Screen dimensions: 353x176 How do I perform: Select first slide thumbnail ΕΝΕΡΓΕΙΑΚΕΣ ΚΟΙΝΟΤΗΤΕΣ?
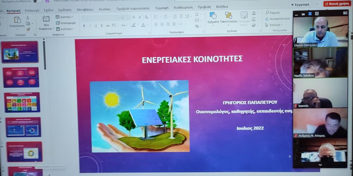[x=20, y=52]
